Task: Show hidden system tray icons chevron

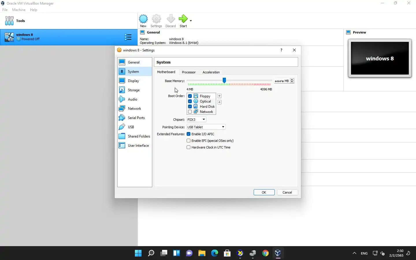Action: 354,253
